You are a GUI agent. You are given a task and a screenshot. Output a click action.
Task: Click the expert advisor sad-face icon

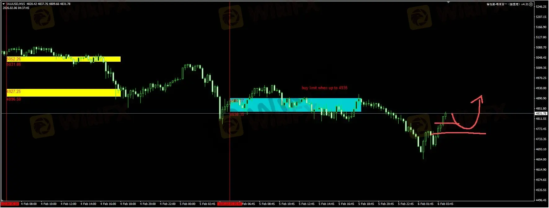(531, 4)
